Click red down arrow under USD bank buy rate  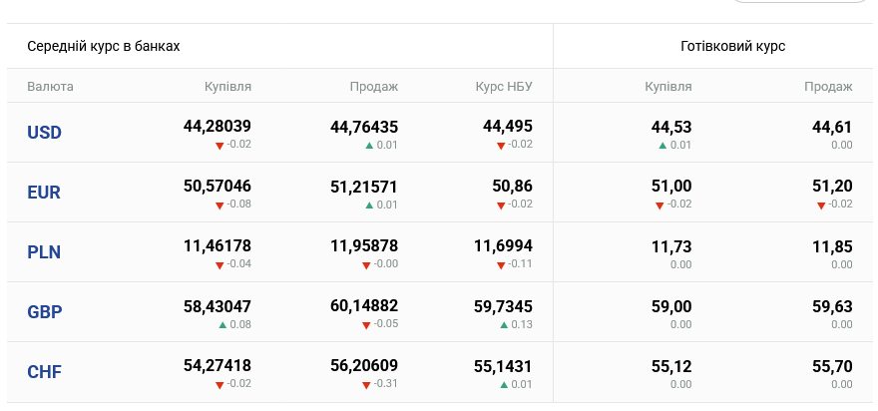219,146
